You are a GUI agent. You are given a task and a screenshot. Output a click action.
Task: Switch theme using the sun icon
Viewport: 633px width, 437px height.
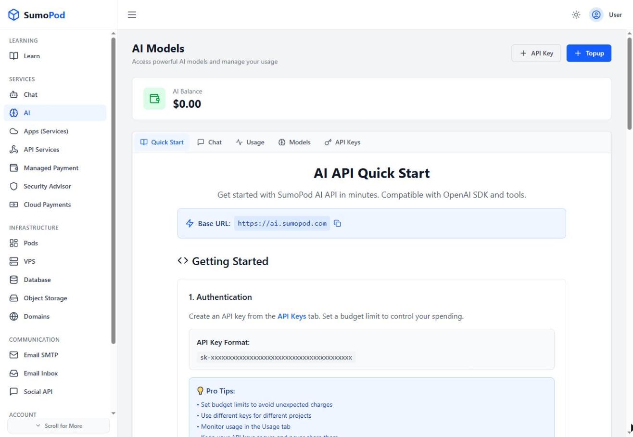click(x=576, y=14)
